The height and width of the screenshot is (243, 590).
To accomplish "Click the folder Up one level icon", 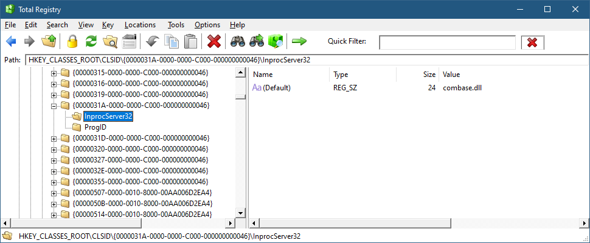I will (49, 42).
